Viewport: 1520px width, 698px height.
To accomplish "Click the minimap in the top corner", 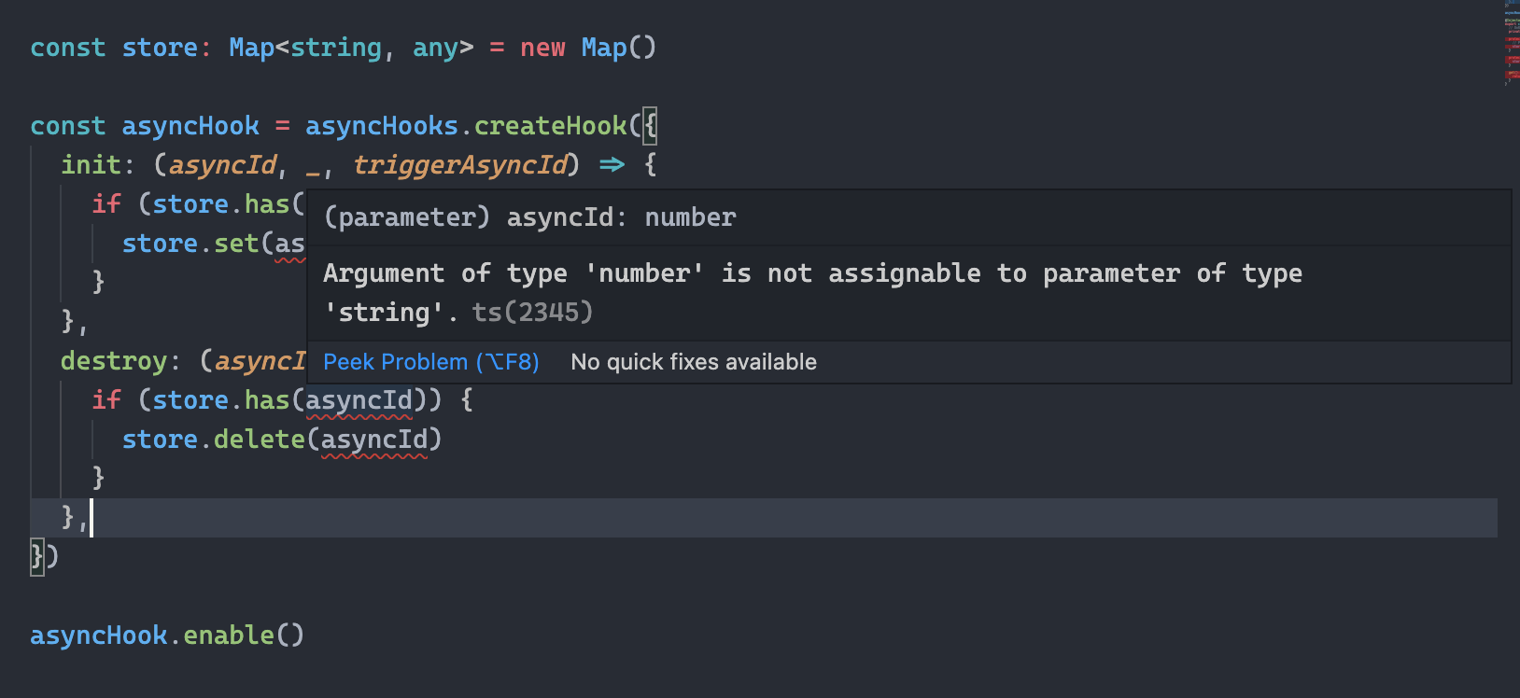I will click(x=1511, y=43).
